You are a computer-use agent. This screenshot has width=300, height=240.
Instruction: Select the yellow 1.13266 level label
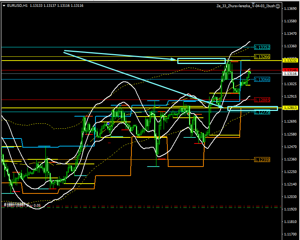pos(262,57)
